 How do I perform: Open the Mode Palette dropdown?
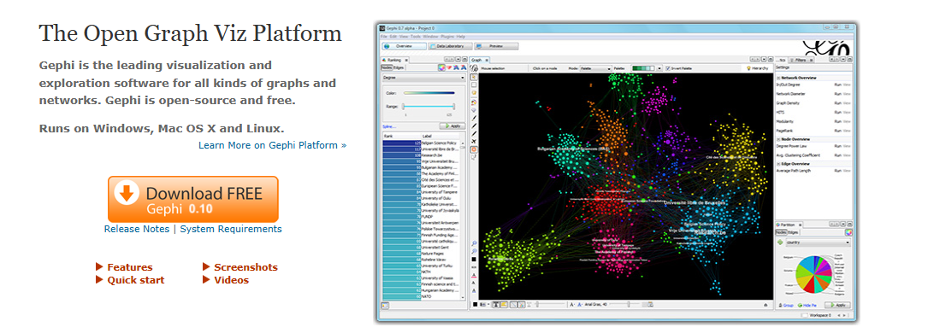coord(595,68)
